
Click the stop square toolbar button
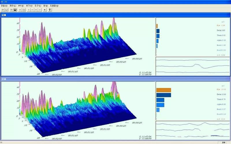point(36,10)
